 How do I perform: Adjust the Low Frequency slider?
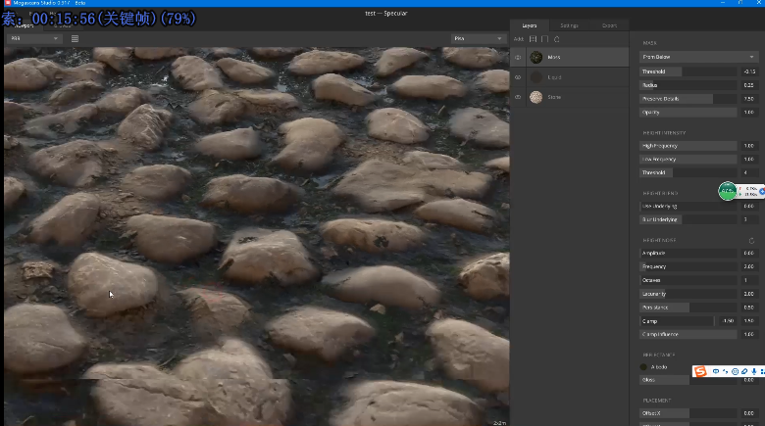[688, 160]
